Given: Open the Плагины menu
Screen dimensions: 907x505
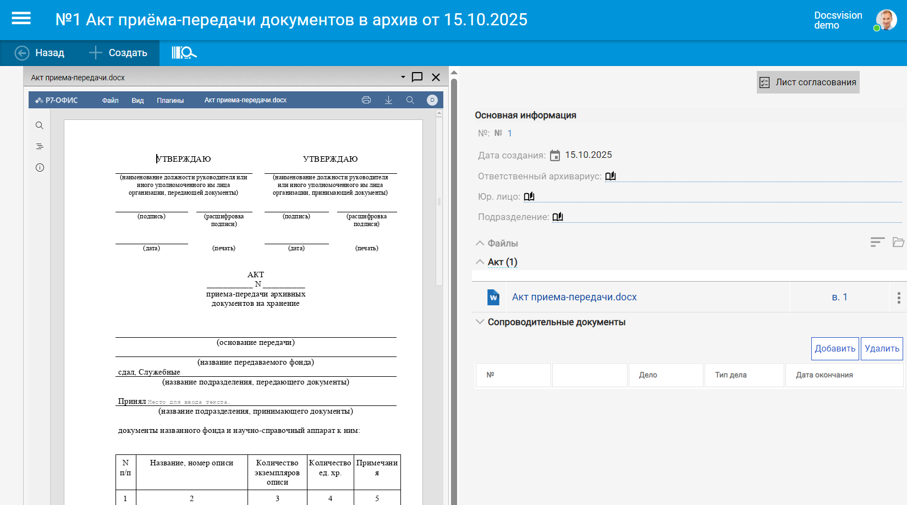Looking at the screenshot, I should coord(170,100).
